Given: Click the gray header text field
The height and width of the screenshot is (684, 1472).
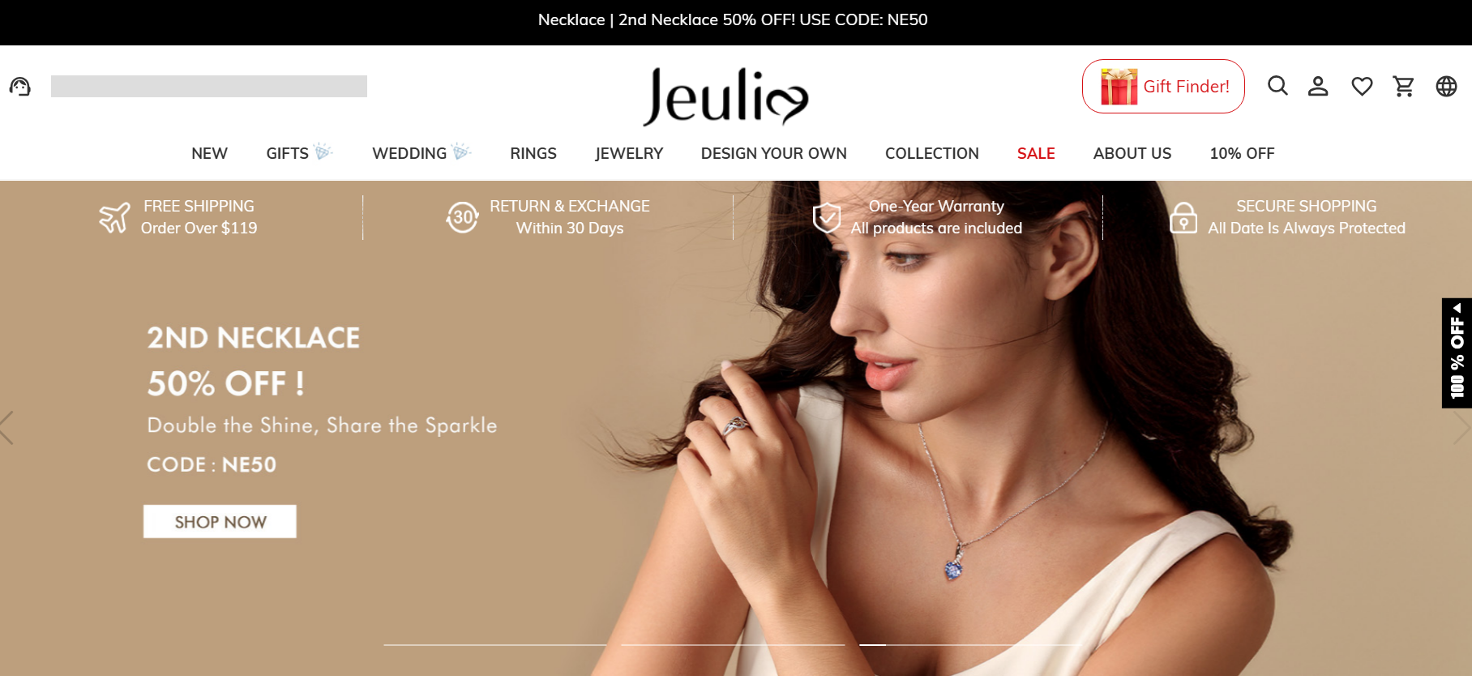Looking at the screenshot, I should (209, 86).
